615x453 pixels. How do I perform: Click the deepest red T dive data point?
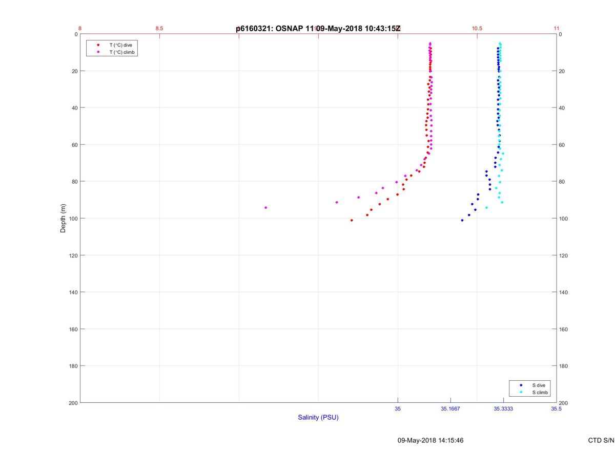[x=352, y=220]
